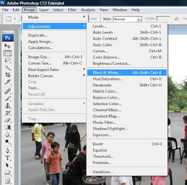Choose Levels from Adjustments

(x=127, y=26)
